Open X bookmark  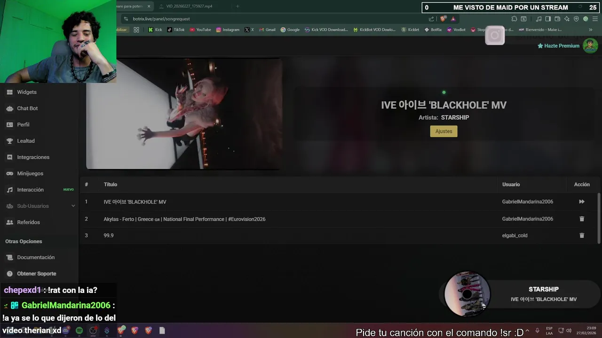tap(249, 30)
